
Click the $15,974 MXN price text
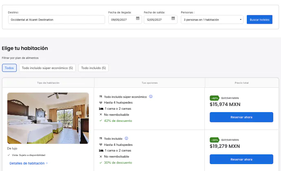coord(225,104)
